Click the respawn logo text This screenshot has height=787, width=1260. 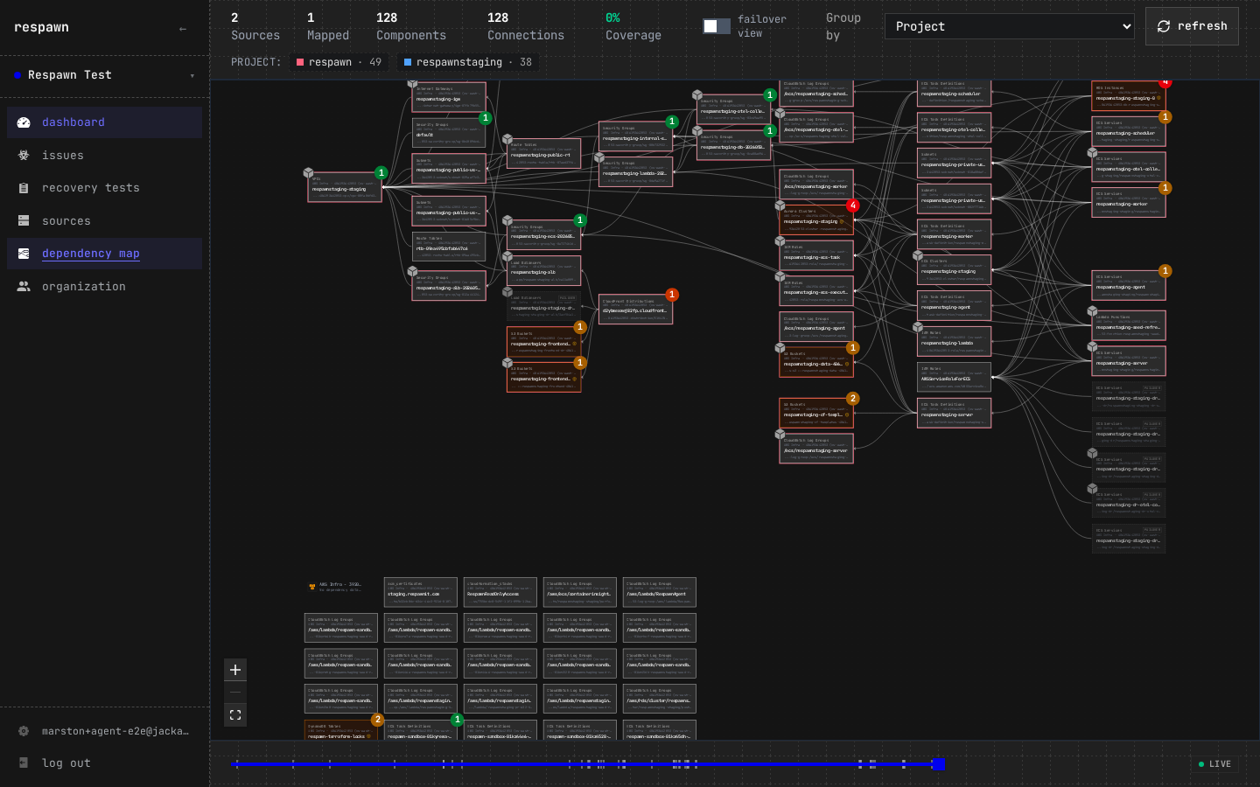pyautogui.click(x=41, y=27)
